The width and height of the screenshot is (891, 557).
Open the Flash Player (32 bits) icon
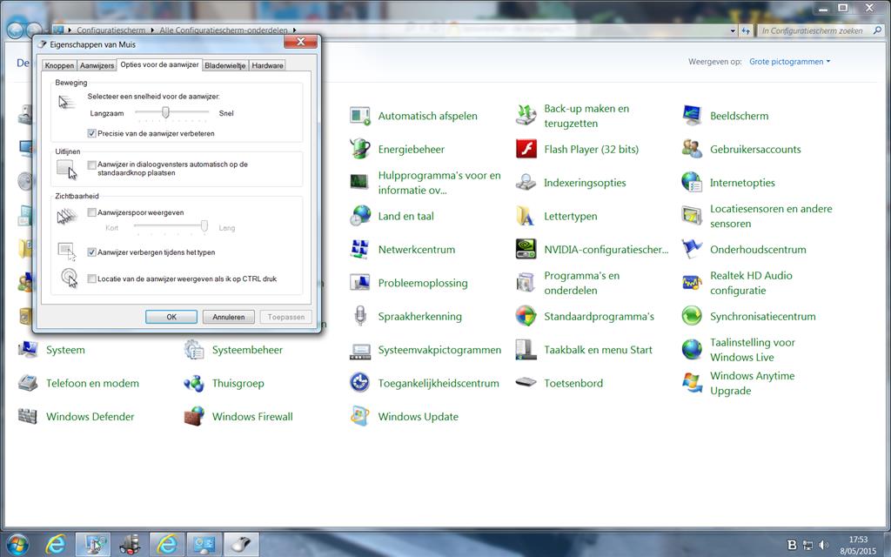(x=526, y=149)
